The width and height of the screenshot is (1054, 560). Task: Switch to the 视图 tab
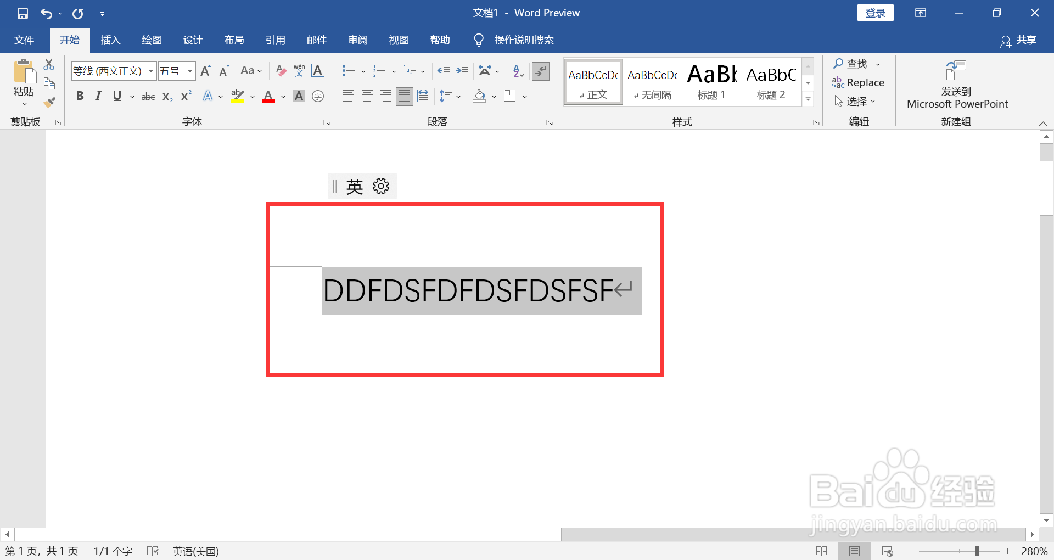click(x=399, y=40)
